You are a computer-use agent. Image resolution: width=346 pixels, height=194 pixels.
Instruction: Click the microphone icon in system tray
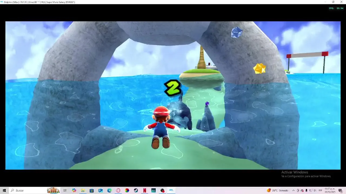coord(306,190)
